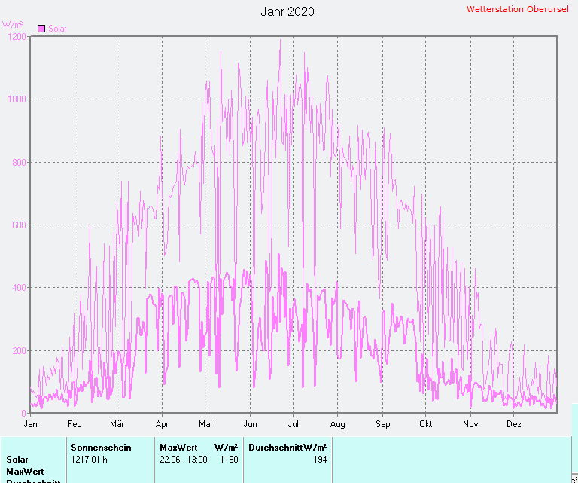Click the 'Solar' legend label

point(57,29)
